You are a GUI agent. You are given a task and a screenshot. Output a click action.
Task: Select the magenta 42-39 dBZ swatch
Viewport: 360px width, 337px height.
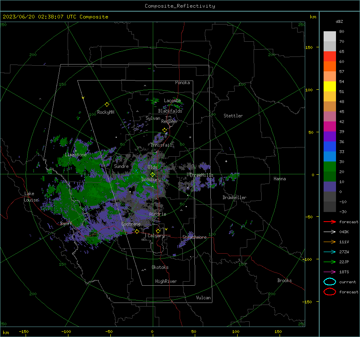tap(330, 127)
